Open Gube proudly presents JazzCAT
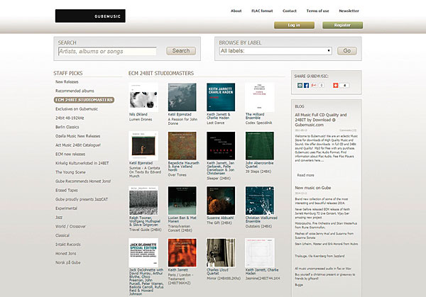 pos(82,199)
